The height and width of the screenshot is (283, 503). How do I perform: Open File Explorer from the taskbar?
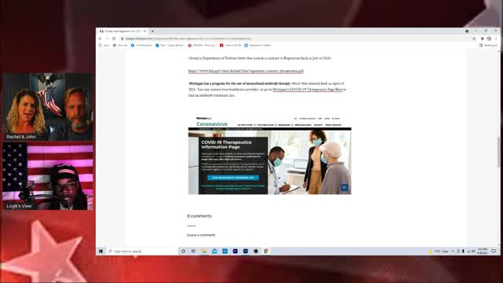click(204, 252)
